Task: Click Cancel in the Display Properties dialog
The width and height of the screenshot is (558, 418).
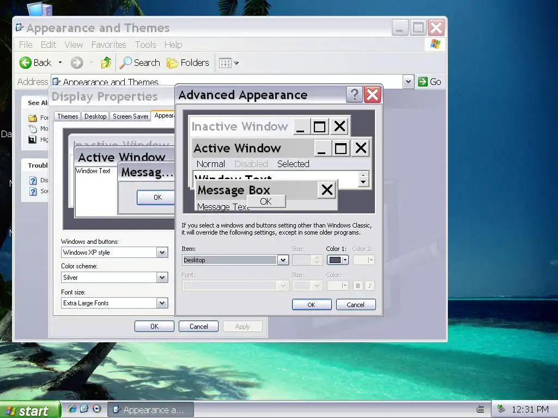Action: [x=198, y=327]
